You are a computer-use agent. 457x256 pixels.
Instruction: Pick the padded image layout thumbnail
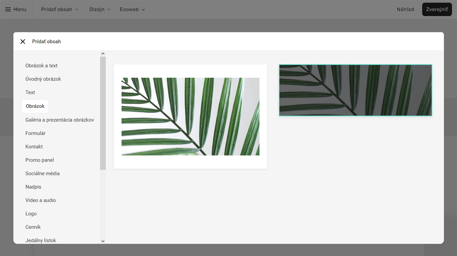click(x=190, y=116)
